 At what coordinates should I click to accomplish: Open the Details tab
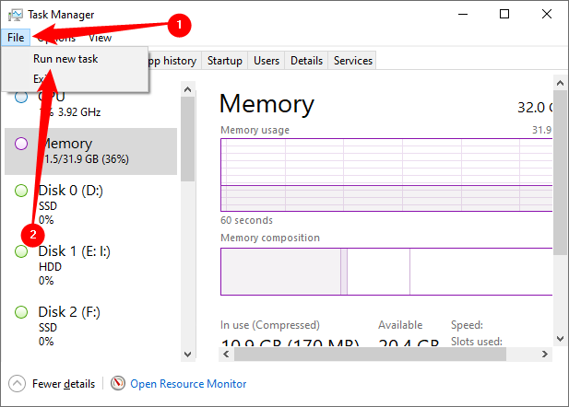(x=306, y=61)
